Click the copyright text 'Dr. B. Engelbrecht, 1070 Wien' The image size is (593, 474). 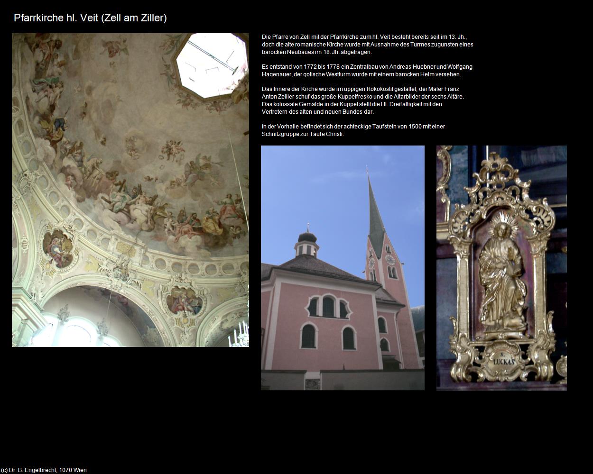48,470
